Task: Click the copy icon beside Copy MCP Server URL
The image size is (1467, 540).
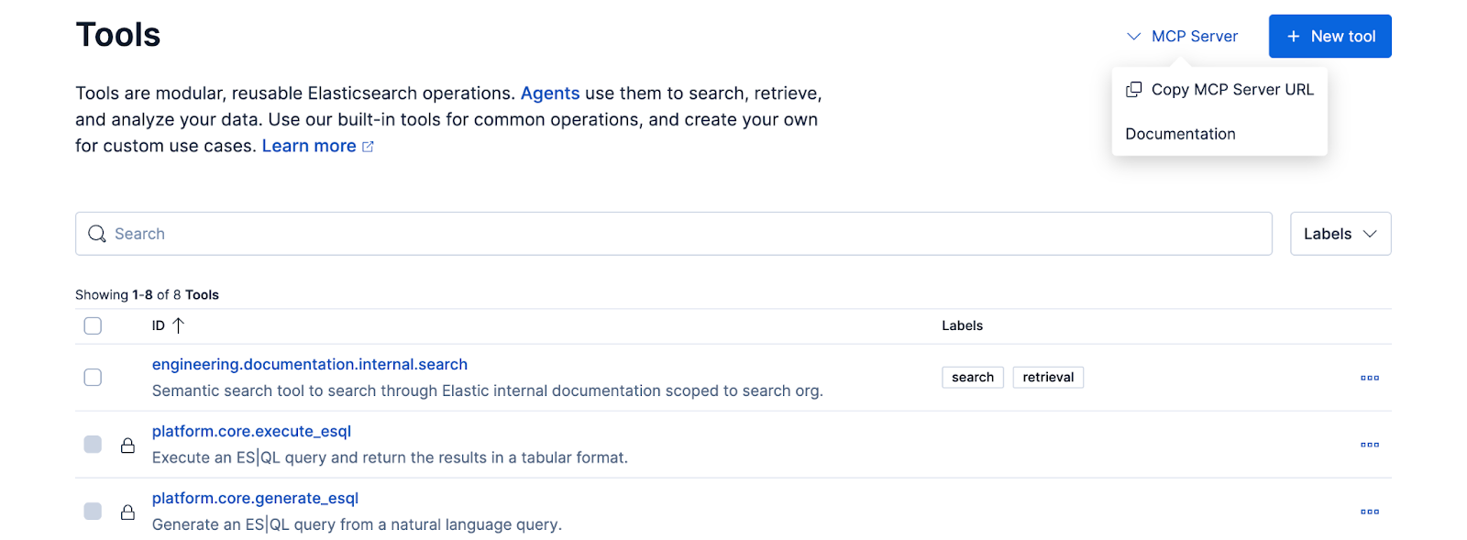Action: coord(1134,89)
